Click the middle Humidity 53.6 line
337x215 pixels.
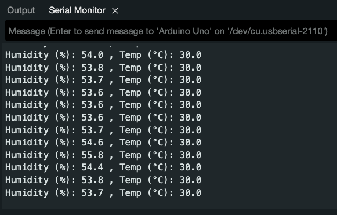point(103,105)
